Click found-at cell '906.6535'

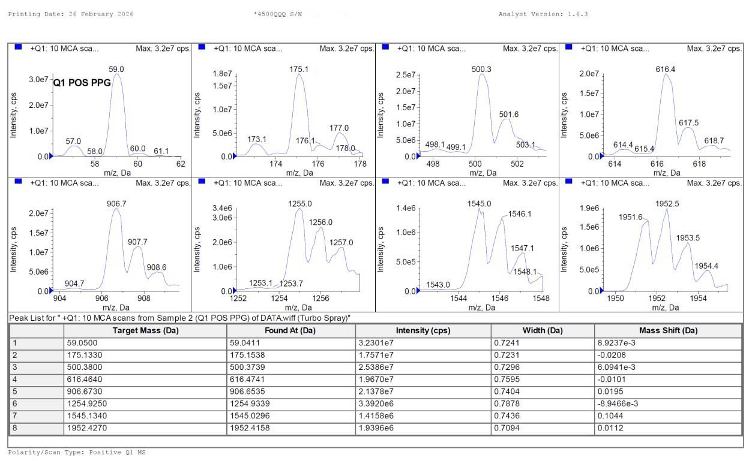click(x=292, y=391)
